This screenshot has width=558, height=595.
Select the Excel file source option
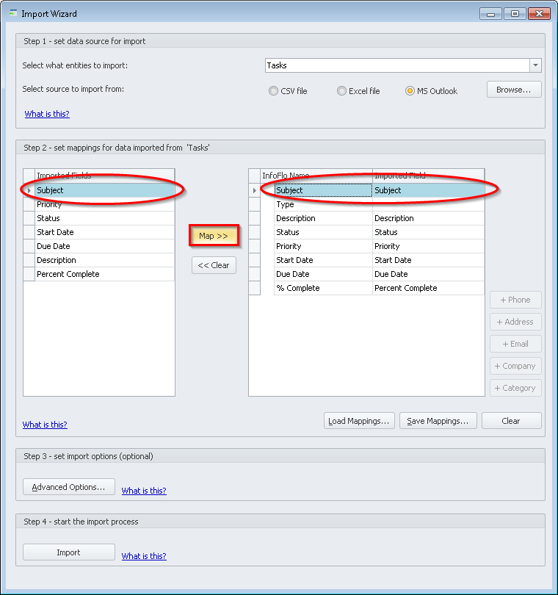point(342,91)
